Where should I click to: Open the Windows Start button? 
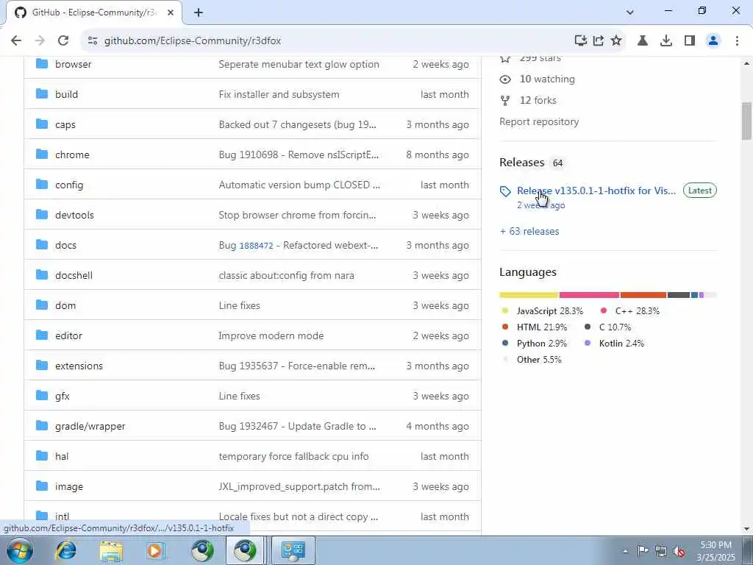[x=20, y=550]
